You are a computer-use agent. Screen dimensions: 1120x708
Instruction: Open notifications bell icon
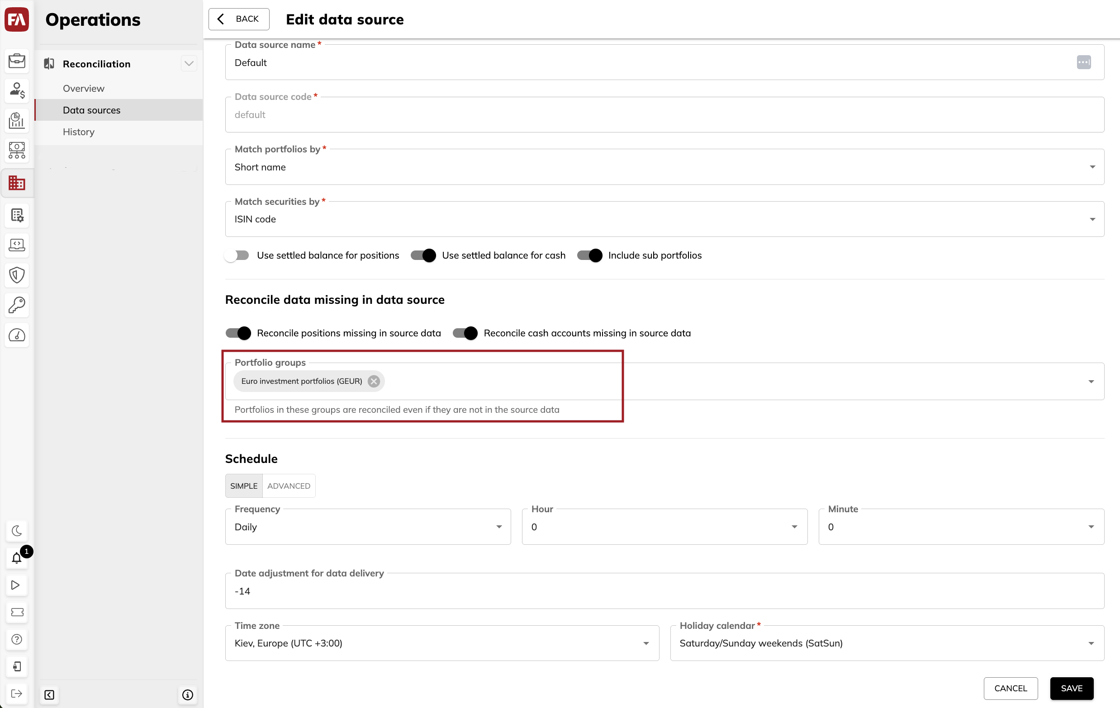[x=17, y=558]
